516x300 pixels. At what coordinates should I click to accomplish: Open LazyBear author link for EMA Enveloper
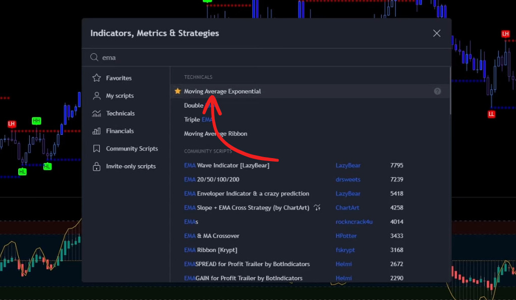[348, 193]
